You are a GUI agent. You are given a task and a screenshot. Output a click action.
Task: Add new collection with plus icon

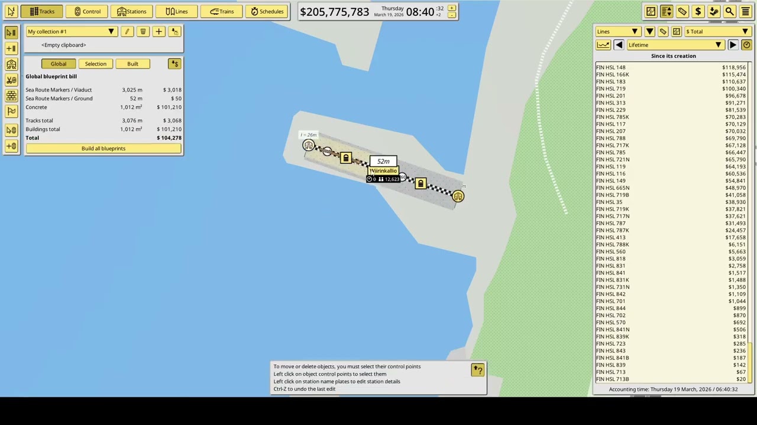coord(158,31)
